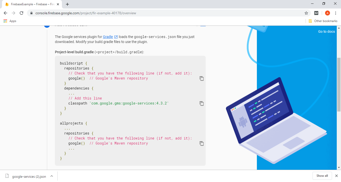This screenshot has width=341, height=182.
Task: Click the scrollbar up arrow
Action: point(339,27)
